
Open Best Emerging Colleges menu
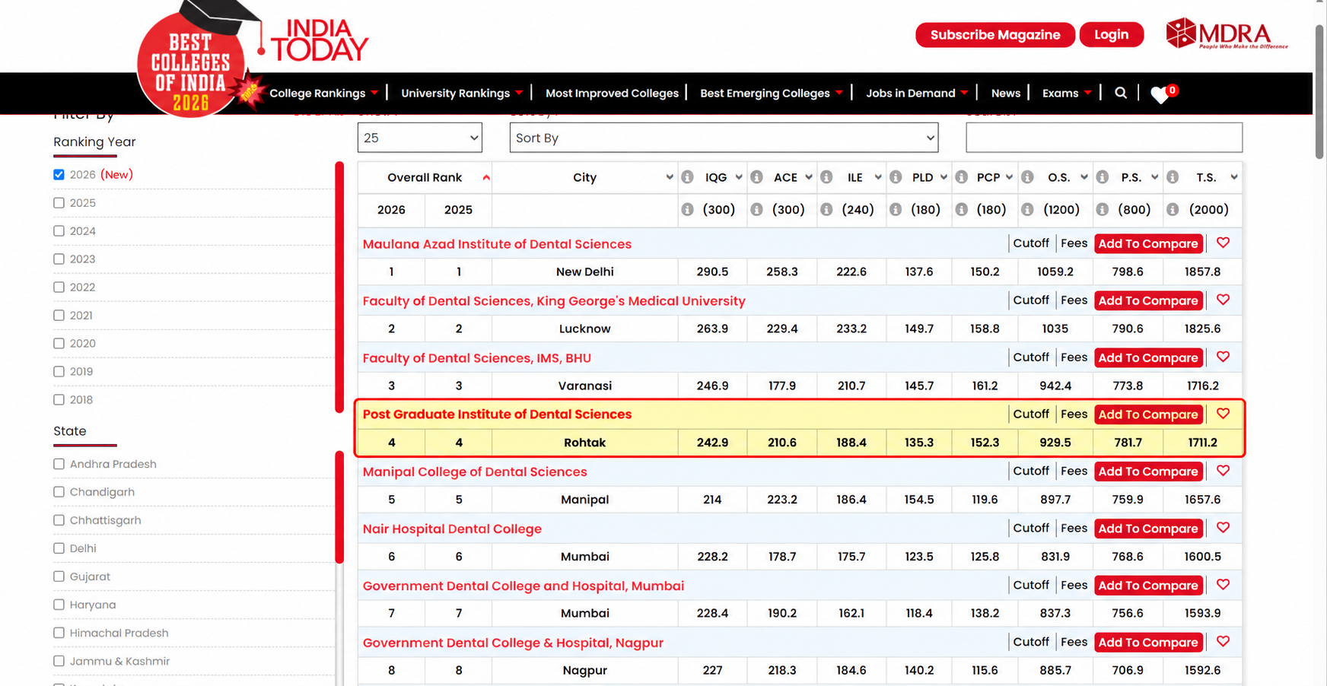(771, 93)
